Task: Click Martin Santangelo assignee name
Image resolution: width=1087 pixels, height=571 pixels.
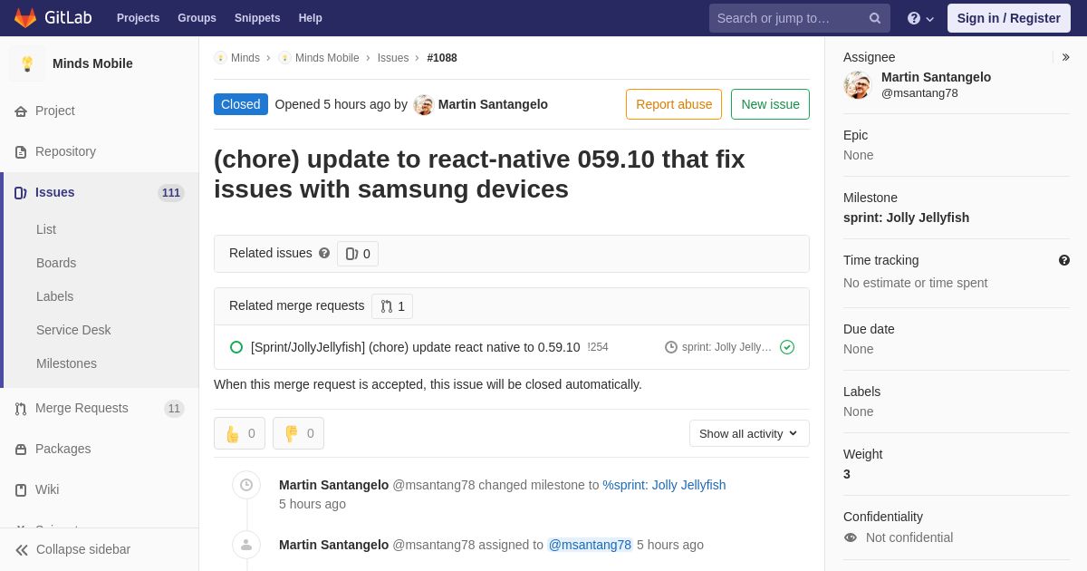Action: point(936,77)
